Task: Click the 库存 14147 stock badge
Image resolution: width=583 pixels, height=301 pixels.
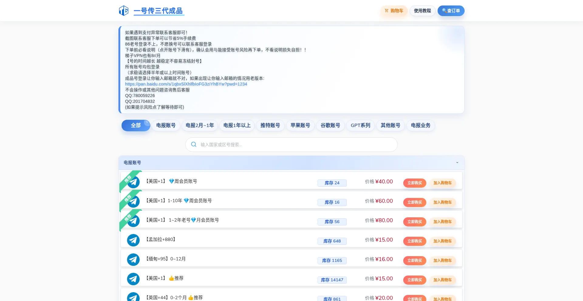Action: pos(332,280)
